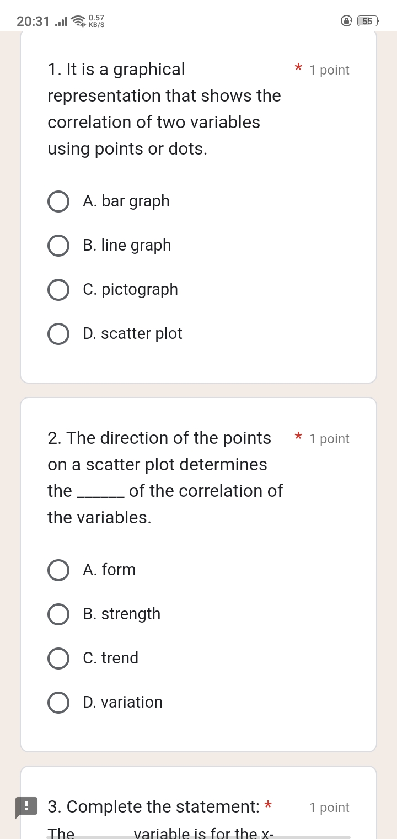Select 'C. pictograph' as the answer
397x839 pixels.
tap(58, 289)
